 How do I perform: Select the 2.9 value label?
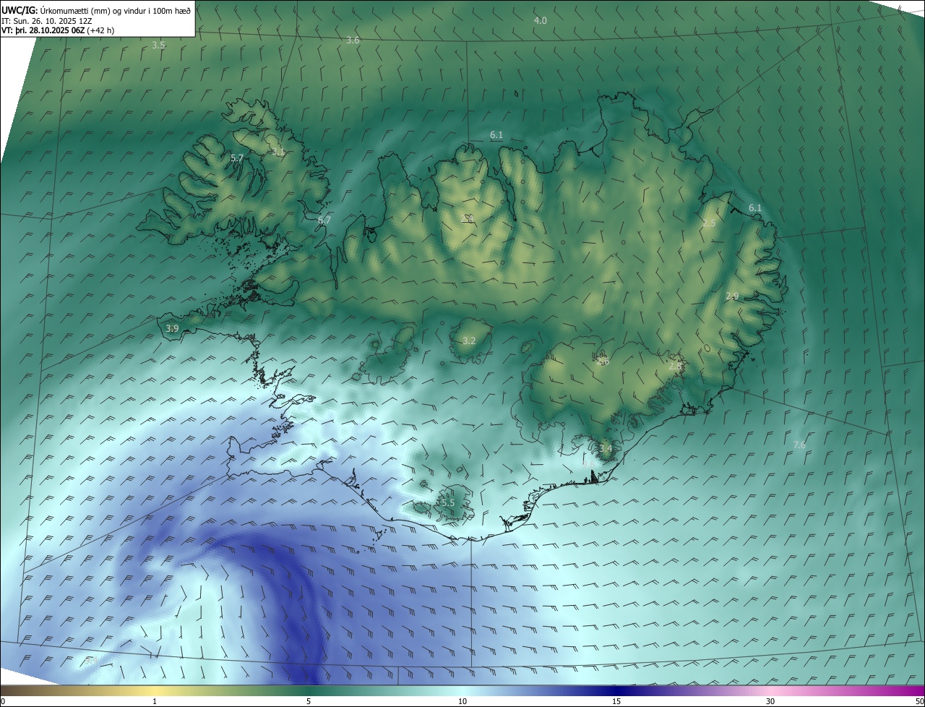(732, 296)
